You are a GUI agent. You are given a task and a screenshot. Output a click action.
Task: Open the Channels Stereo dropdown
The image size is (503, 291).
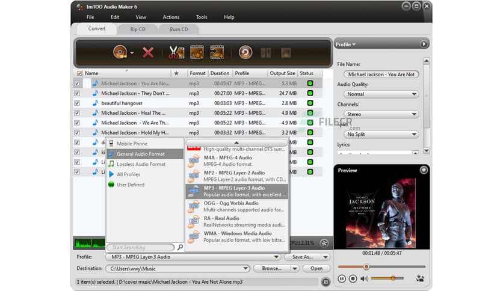(381, 114)
